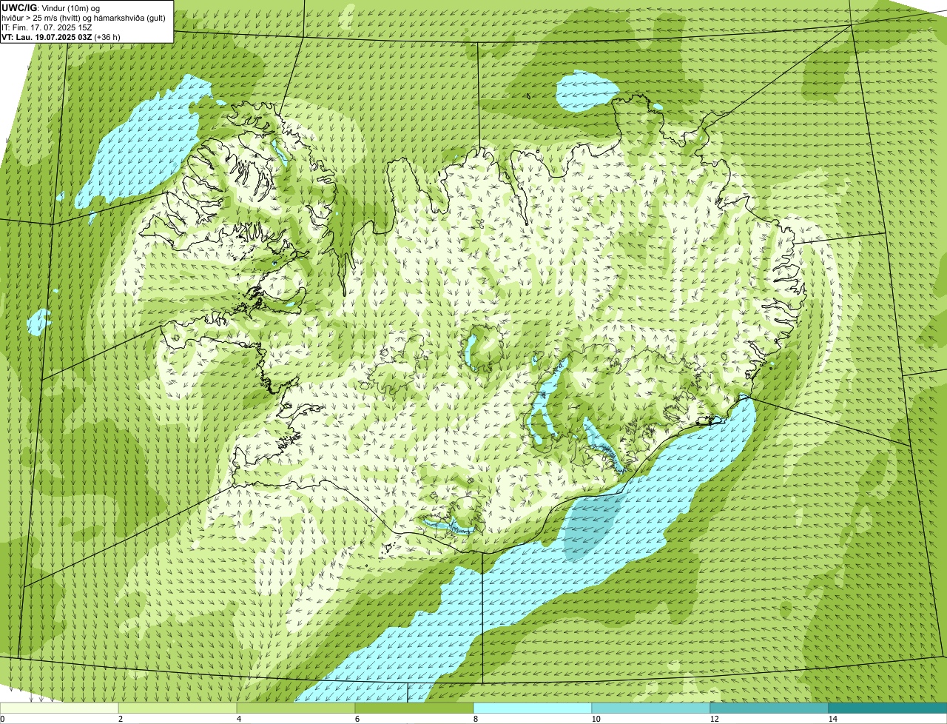The height and width of the screenshot is (724, 947).
Task: Click the legend scale label "14"
Action: (x=832, y=719)
